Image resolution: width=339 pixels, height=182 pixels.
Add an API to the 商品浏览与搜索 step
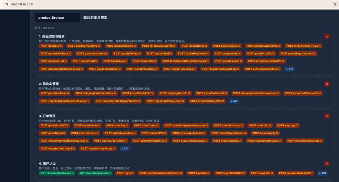click(x=289, y=69)
